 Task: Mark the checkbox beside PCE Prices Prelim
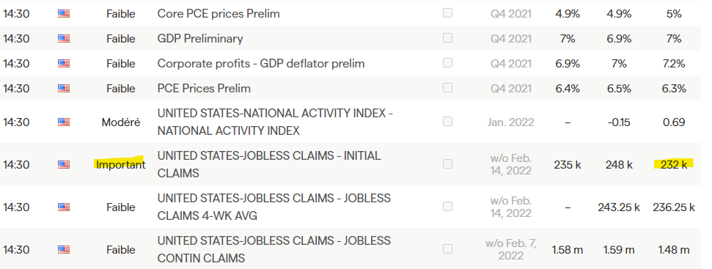pyautogui.click(x=448, y=87)
